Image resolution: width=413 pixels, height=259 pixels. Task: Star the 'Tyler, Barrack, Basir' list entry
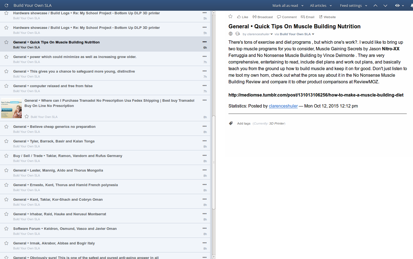[6, 141]
